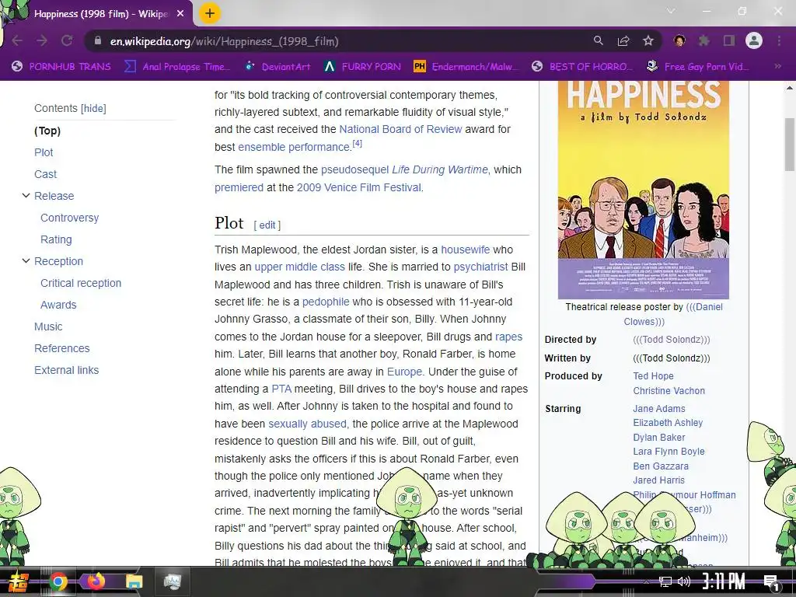This screenshot has width=796, height=597.
Task: Go to the Rating subsection
Action: click(x=56, y=239)
